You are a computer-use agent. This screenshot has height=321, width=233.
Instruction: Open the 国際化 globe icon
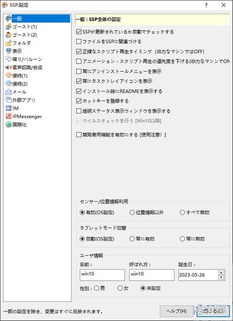pos(9,125)
